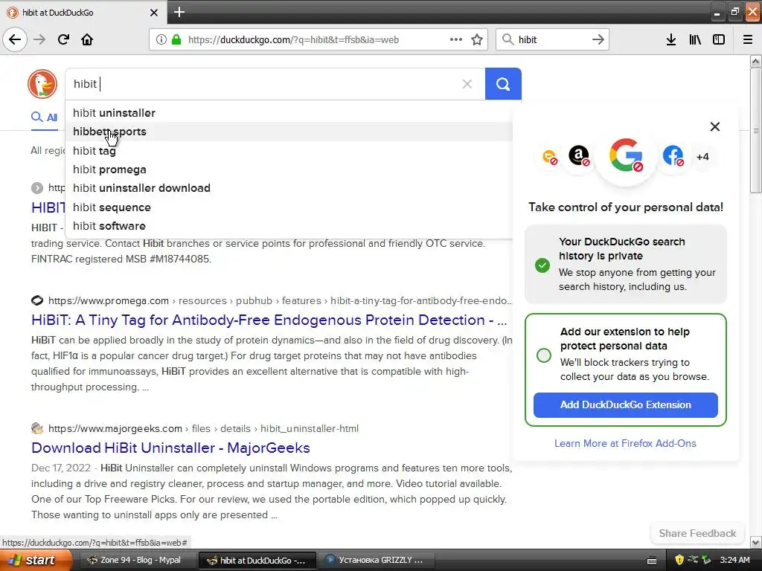The image size is (762, 571).
Task: Click the keyboard icon in taskbar
Action: coord(652,561)
